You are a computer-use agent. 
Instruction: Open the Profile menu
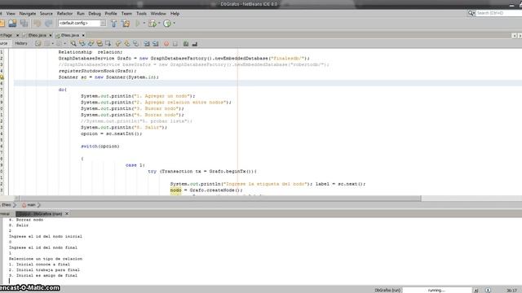(x=111, y=14)
